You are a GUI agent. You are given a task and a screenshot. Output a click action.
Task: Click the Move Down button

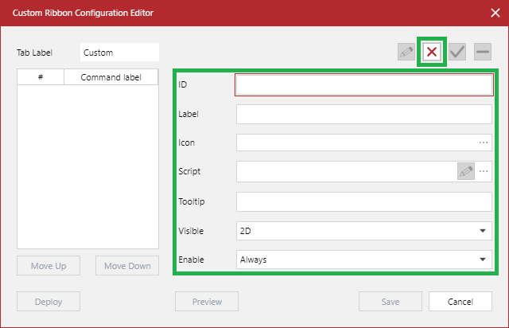127,266
